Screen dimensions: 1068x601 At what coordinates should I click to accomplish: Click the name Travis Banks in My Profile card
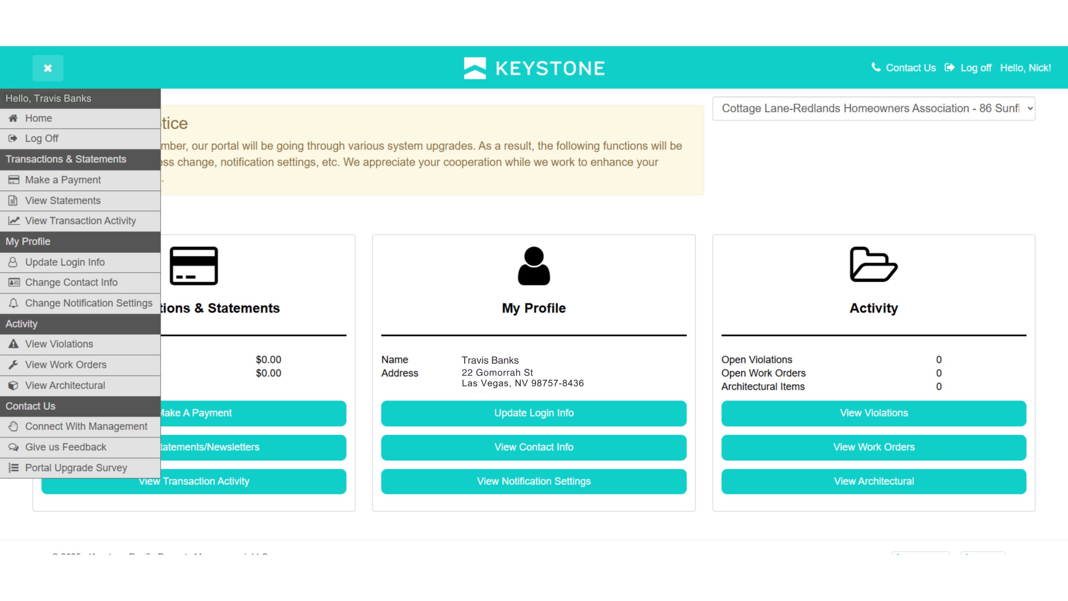click(x=490, y=360)
